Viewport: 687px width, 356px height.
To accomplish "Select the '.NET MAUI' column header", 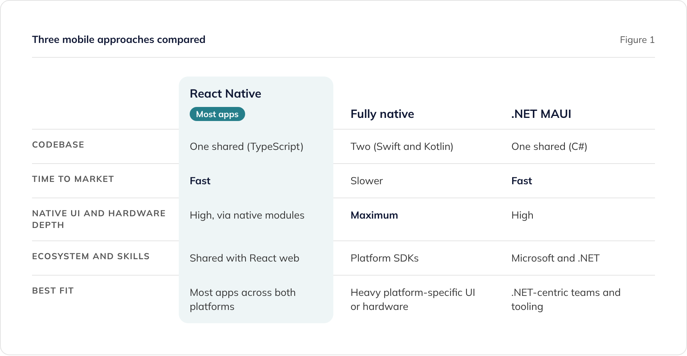I will pos(541,114).
